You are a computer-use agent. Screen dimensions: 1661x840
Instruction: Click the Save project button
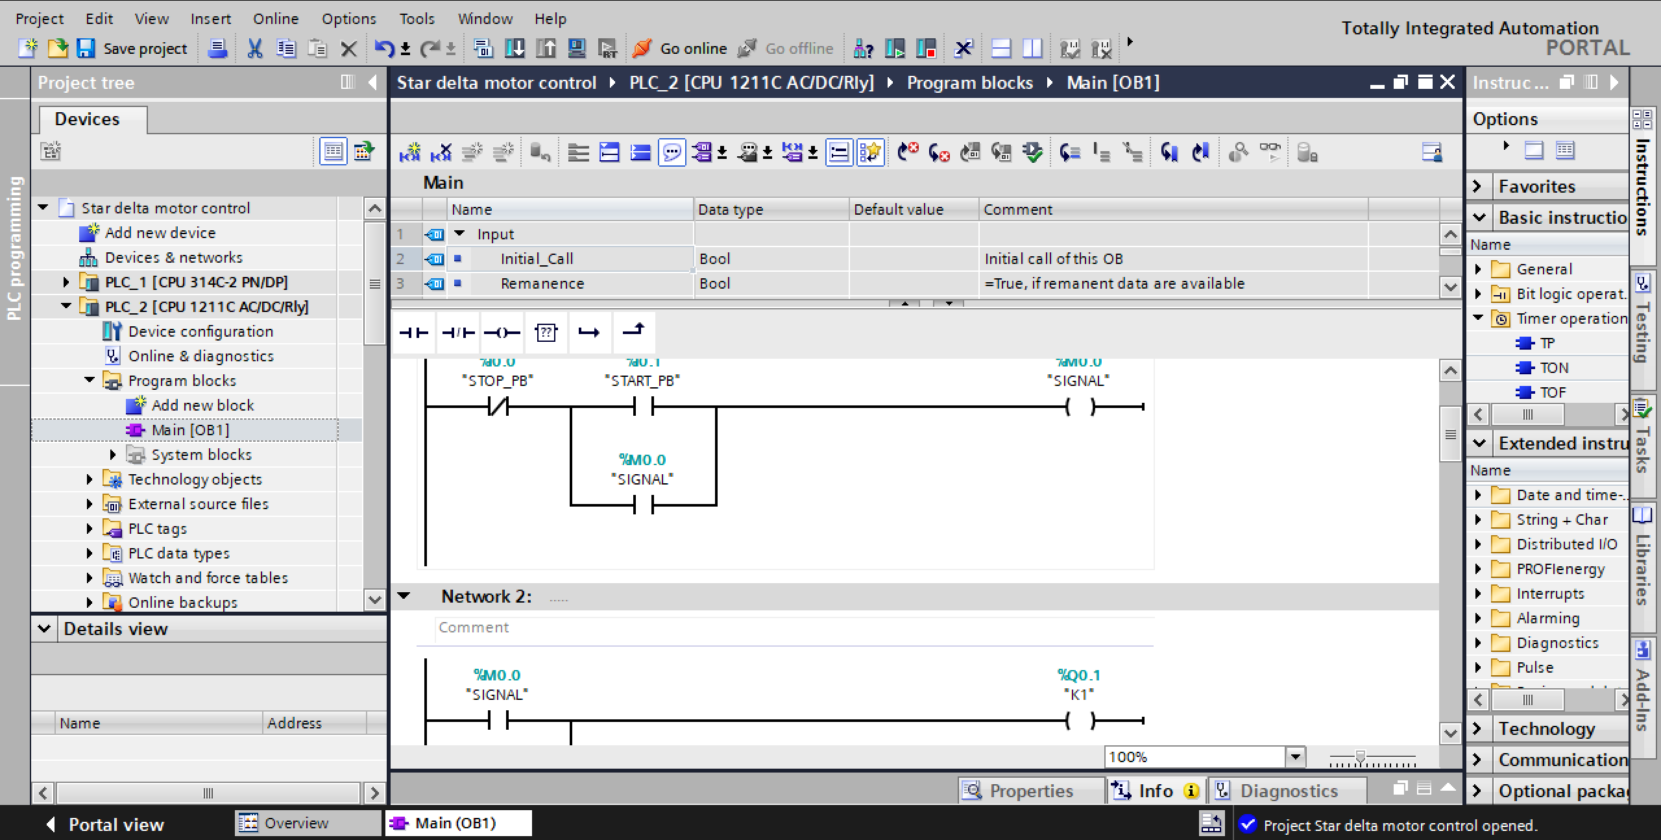point(132,49)
